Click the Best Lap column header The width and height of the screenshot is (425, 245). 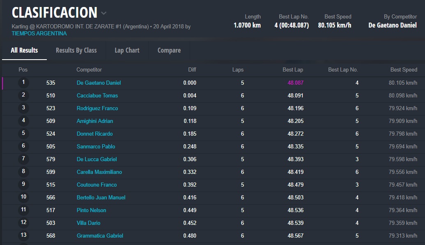click(x=292, y=69)
